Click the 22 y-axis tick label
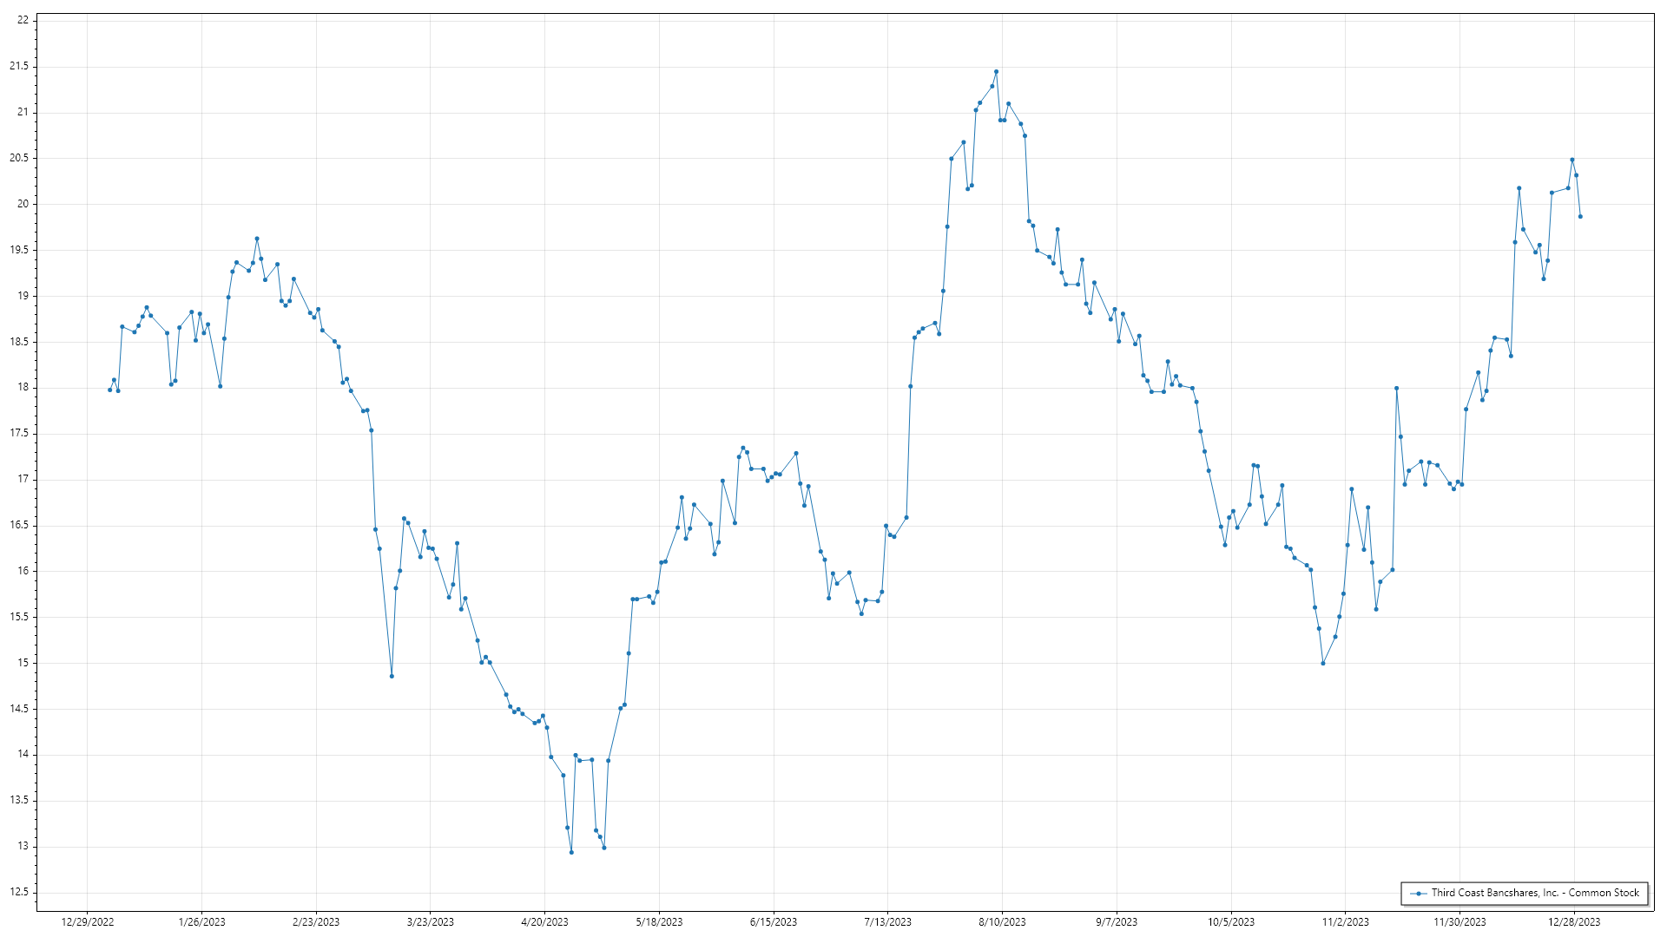 point(23,20)
